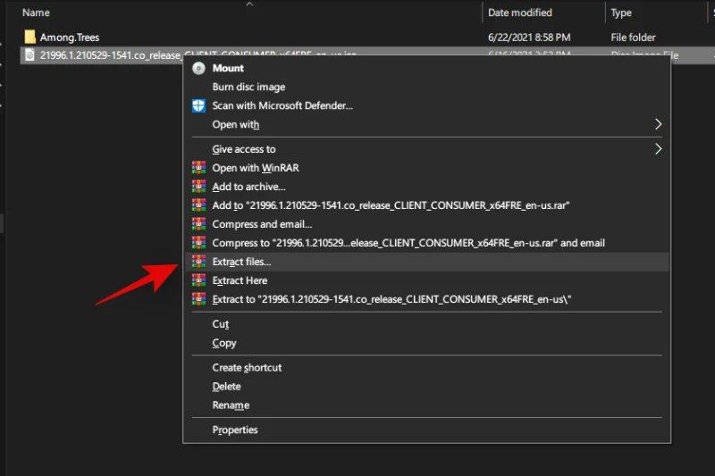Click WinRAR icon beside Extract Here
The height and width of the screenshot is (476, 715).
click(x=198, y=280)
